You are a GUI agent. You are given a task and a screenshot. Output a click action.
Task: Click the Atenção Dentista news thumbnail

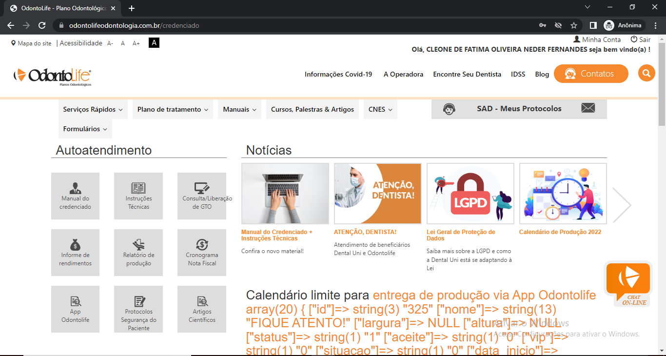[x=378, y=194]
